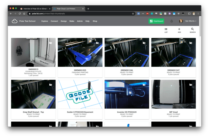The width and height of the screenshot is (209, 137).
Task: Switch to the Interview of Polar 3D tab
Action: coord(34,8)
